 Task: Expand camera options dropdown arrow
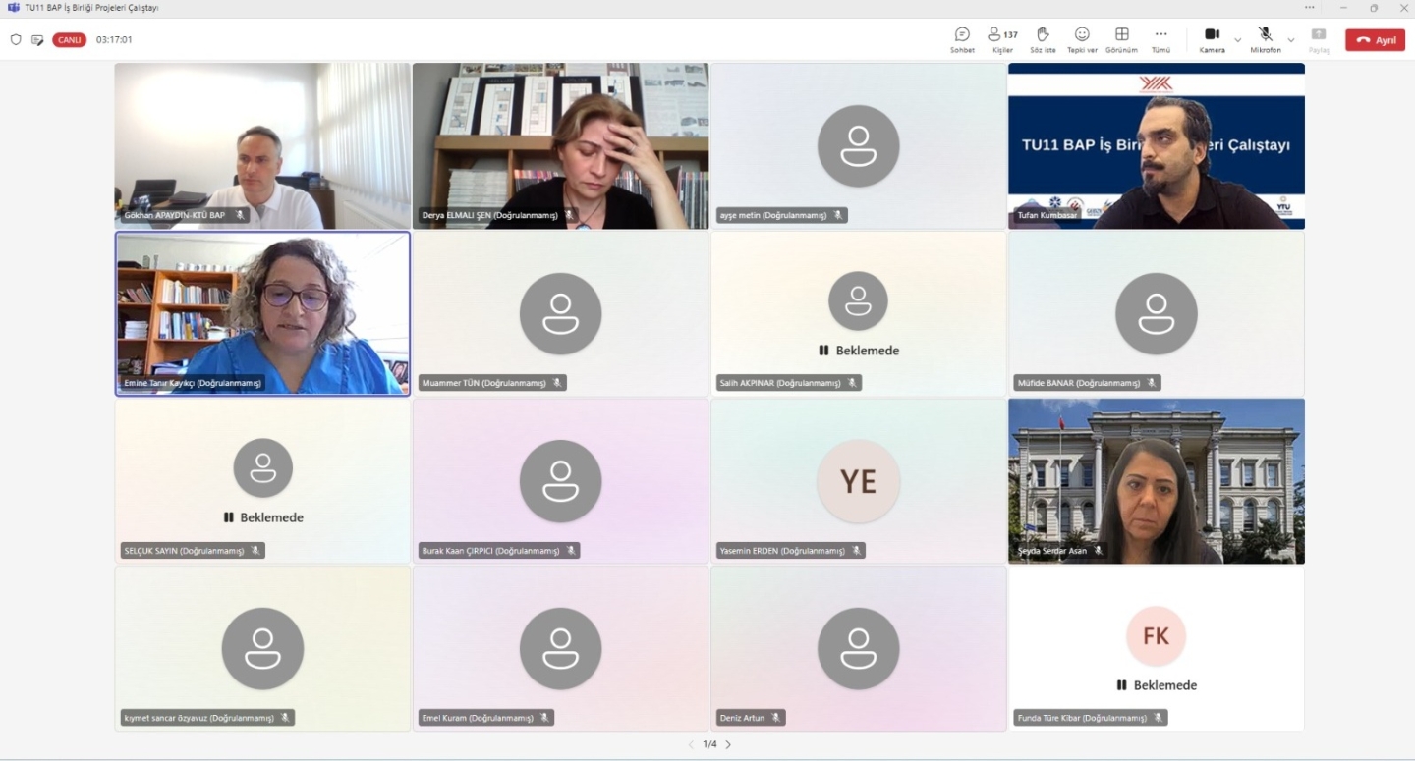point(1237,40)
